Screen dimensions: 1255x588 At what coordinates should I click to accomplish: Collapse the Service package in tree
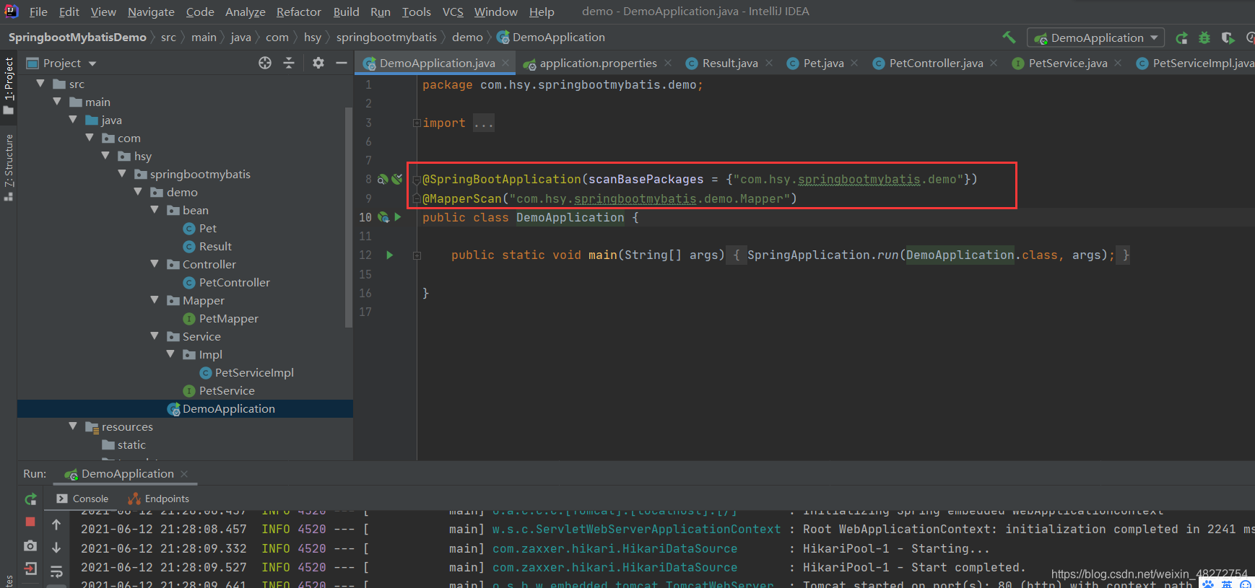tap(155, 336)
